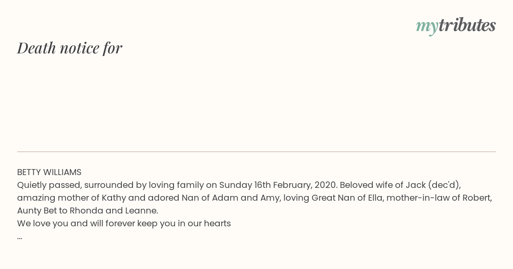
Task: Click the horizontal divider line
Action: 256,152
